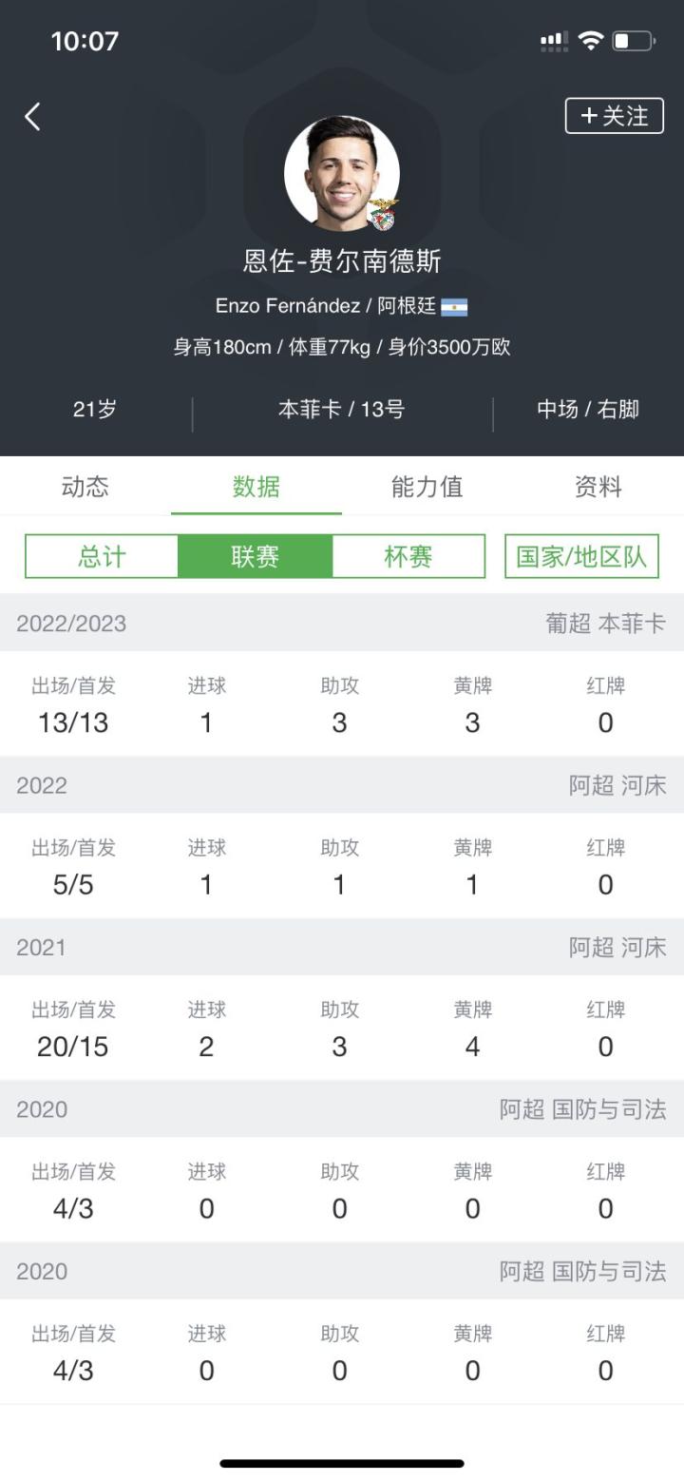Image resolution: width=684 pixels, height=1481 pixels.
Task: Open the 2021 阿超 河床 season row
Action: pyautogui.click(x=342, y=948)
